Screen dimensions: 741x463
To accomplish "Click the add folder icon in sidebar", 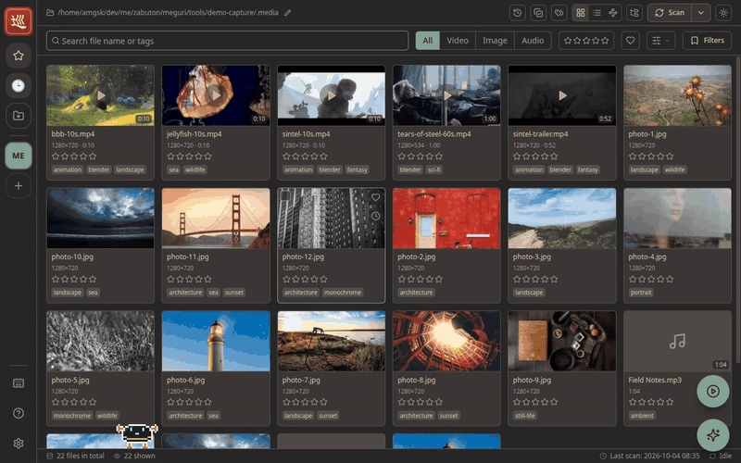I will click(19, 116).
